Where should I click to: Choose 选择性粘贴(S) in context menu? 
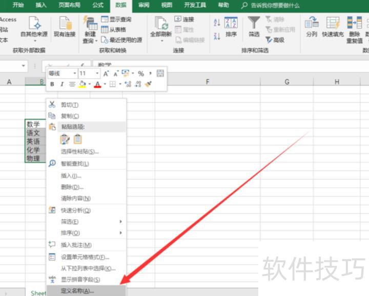point(87,152)
